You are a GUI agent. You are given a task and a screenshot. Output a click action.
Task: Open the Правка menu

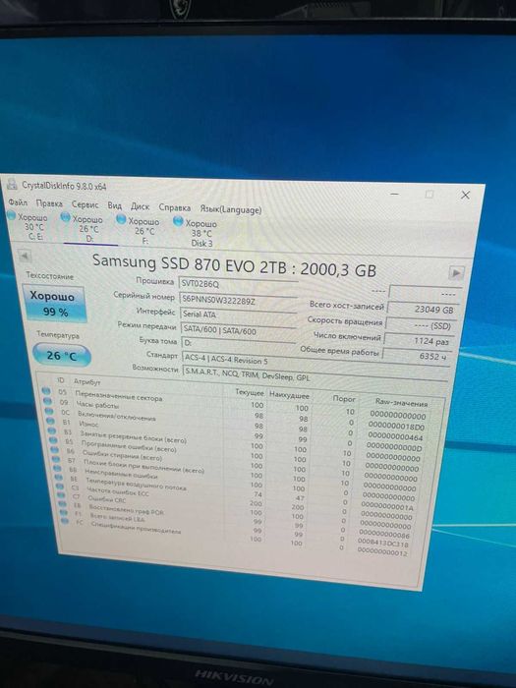point(49,203)
